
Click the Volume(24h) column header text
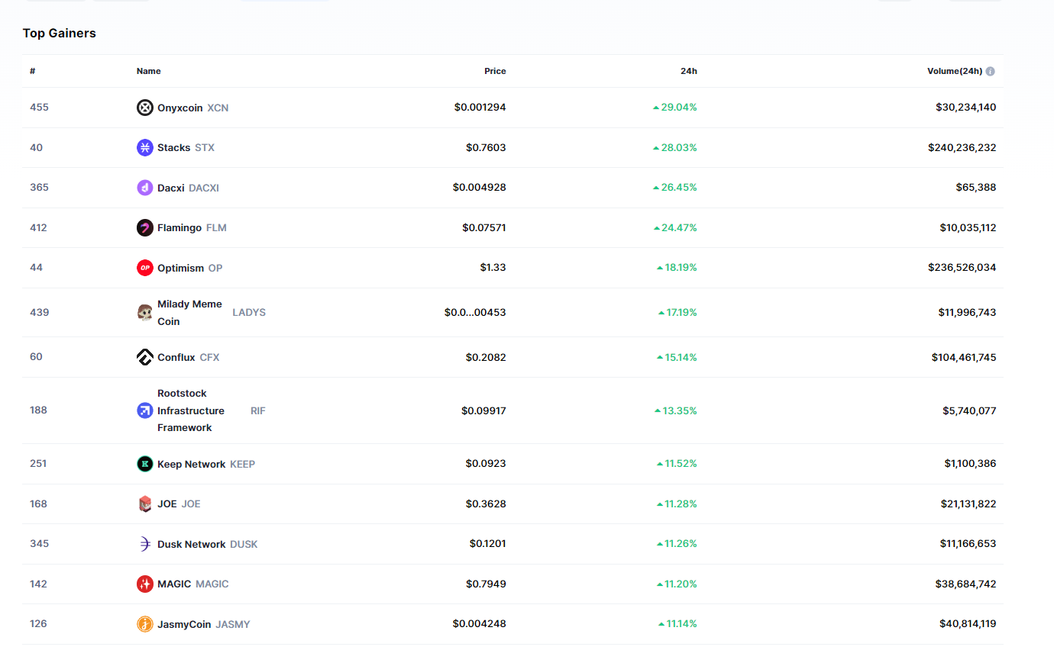coord(954,71)
